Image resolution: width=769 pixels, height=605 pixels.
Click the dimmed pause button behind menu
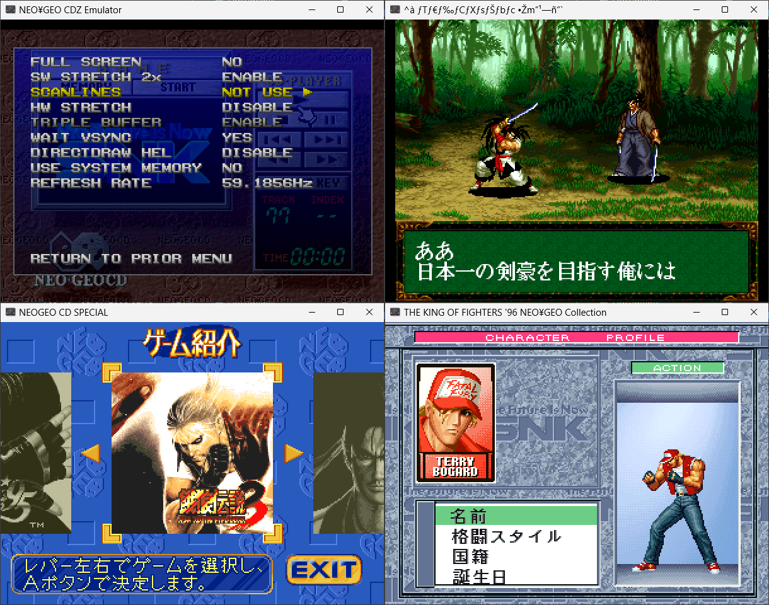pyautogui.click(x=330, y=118)
